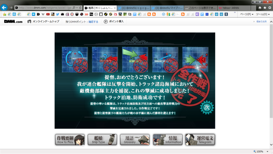Open the green ES bookmark icon

click(168, 14)
